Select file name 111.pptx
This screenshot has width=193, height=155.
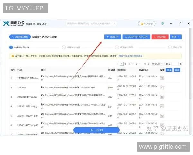coord(22,88)
